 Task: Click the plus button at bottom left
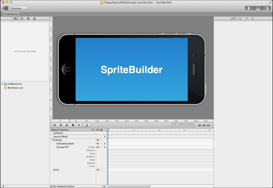click(3, 186)
